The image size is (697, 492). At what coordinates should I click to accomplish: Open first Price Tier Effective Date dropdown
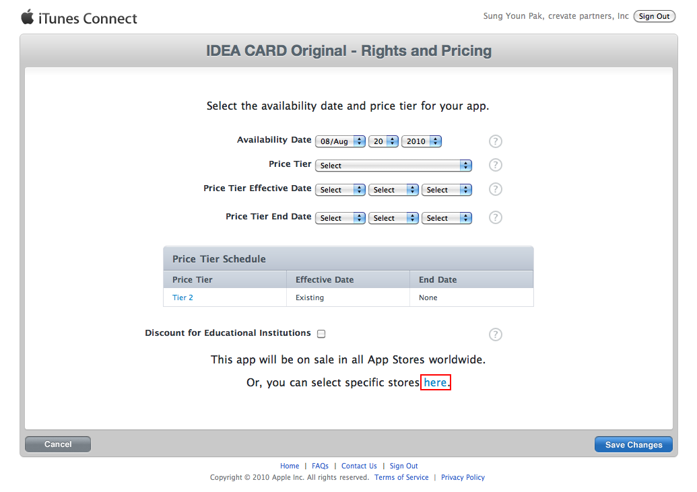point(340,190)
